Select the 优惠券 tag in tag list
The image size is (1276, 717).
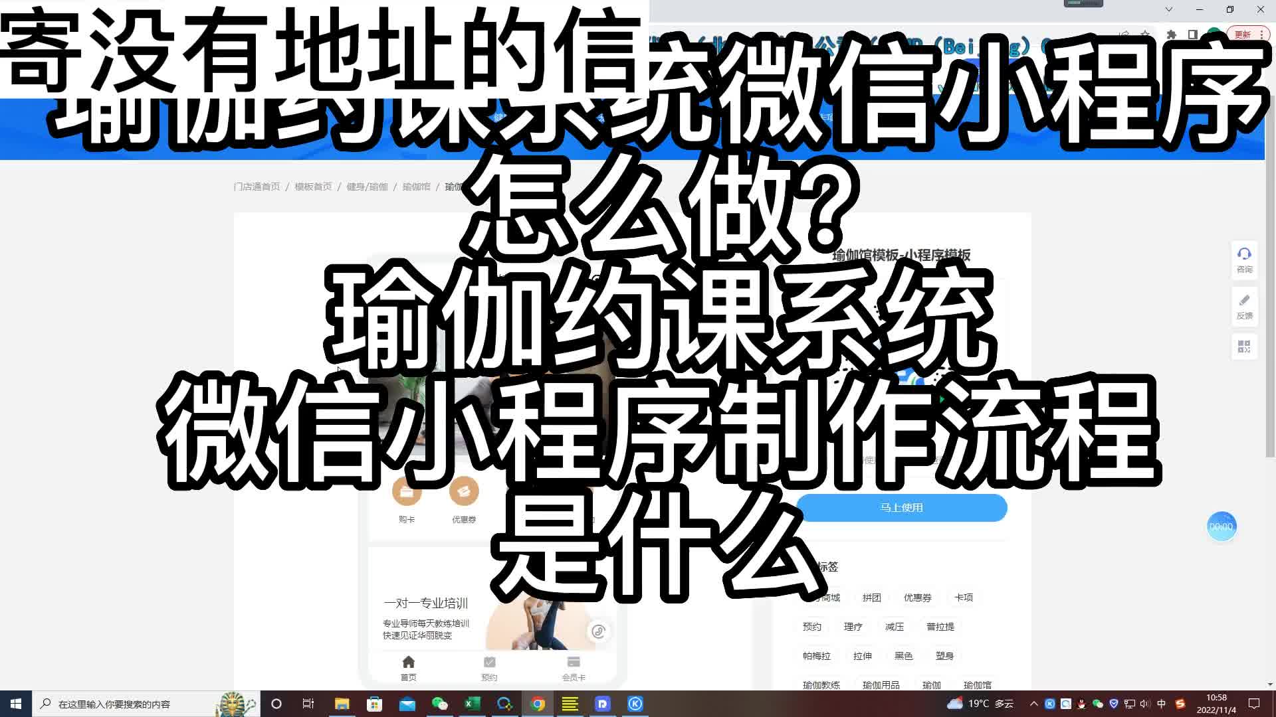click(x=917, y=597)
